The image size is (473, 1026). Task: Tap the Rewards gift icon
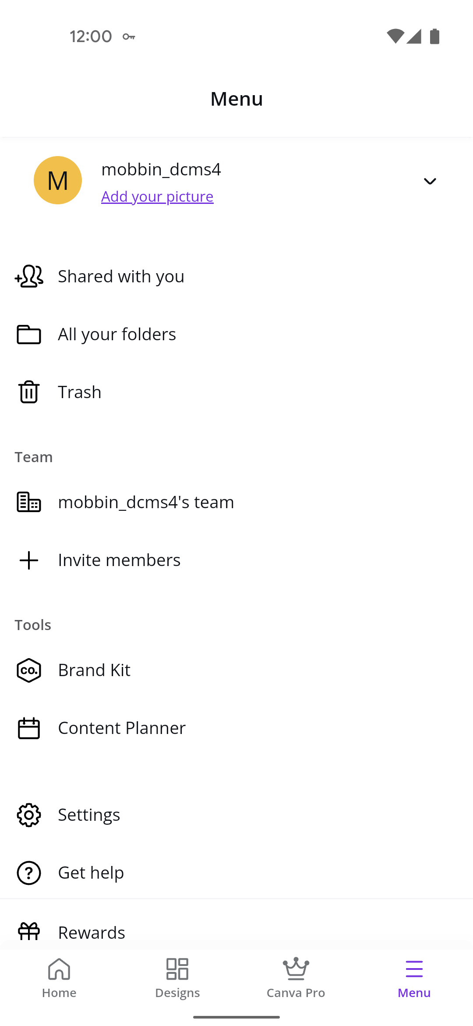coord(29,931)
